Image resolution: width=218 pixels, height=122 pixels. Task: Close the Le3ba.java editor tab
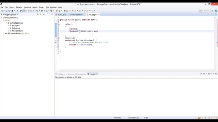click(x=99, y=15)
